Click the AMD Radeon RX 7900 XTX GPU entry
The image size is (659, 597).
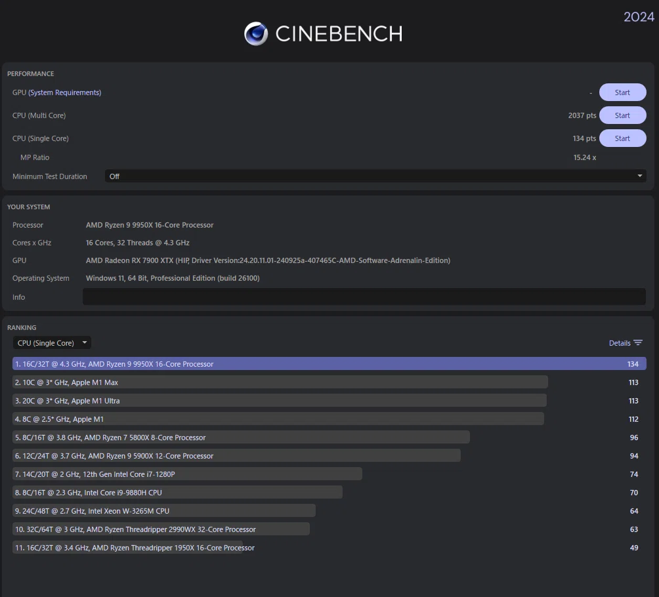pos(268,260)
